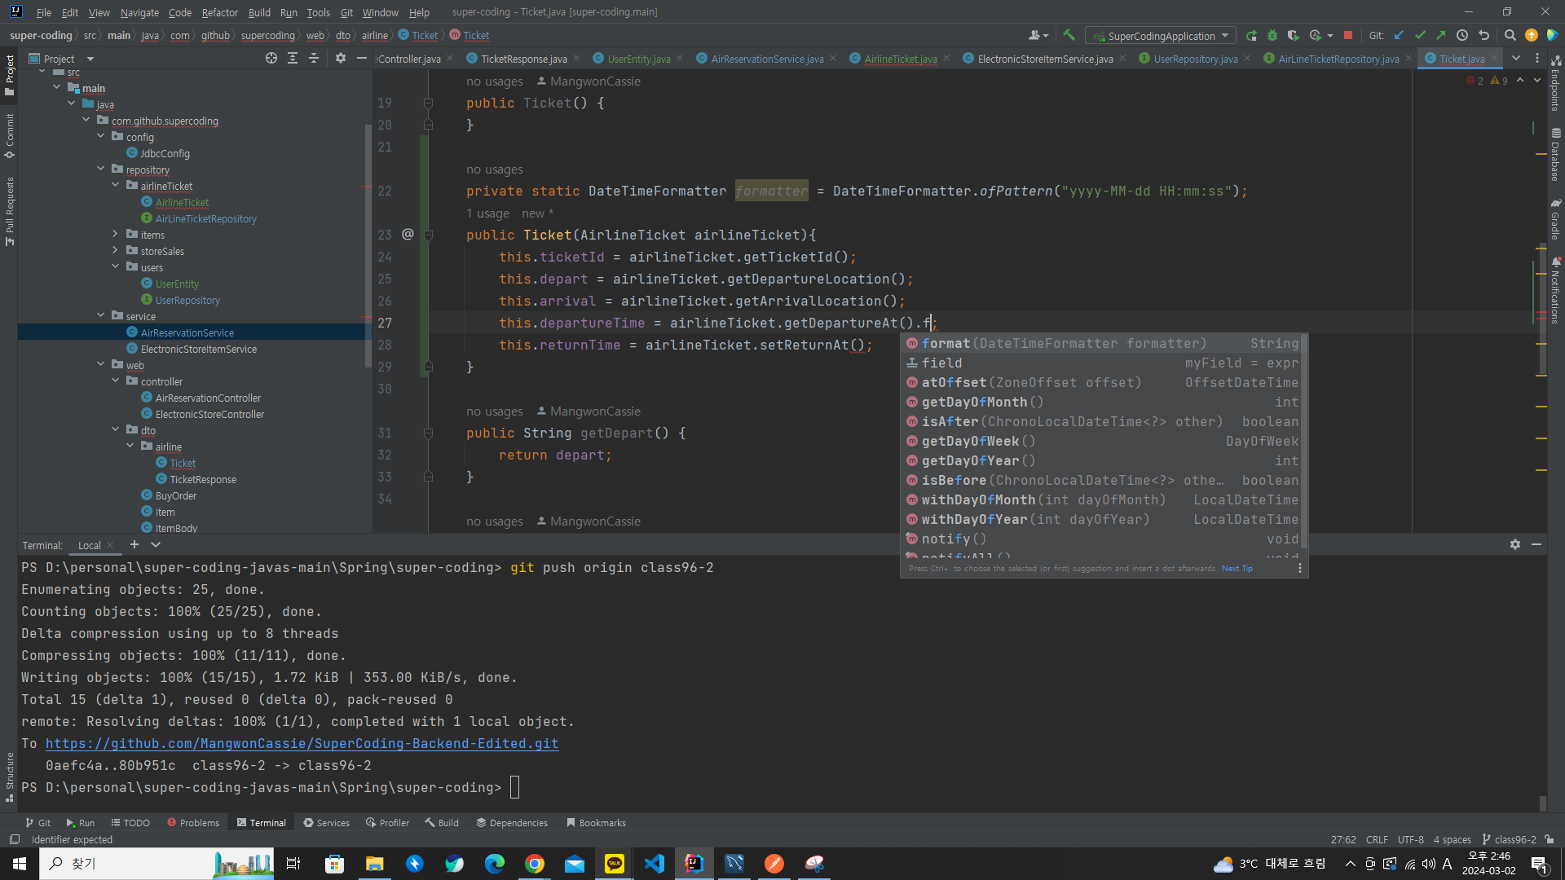Open the Navigate menu
This screenshot has width=1565, height=880.
pos(139,12)
